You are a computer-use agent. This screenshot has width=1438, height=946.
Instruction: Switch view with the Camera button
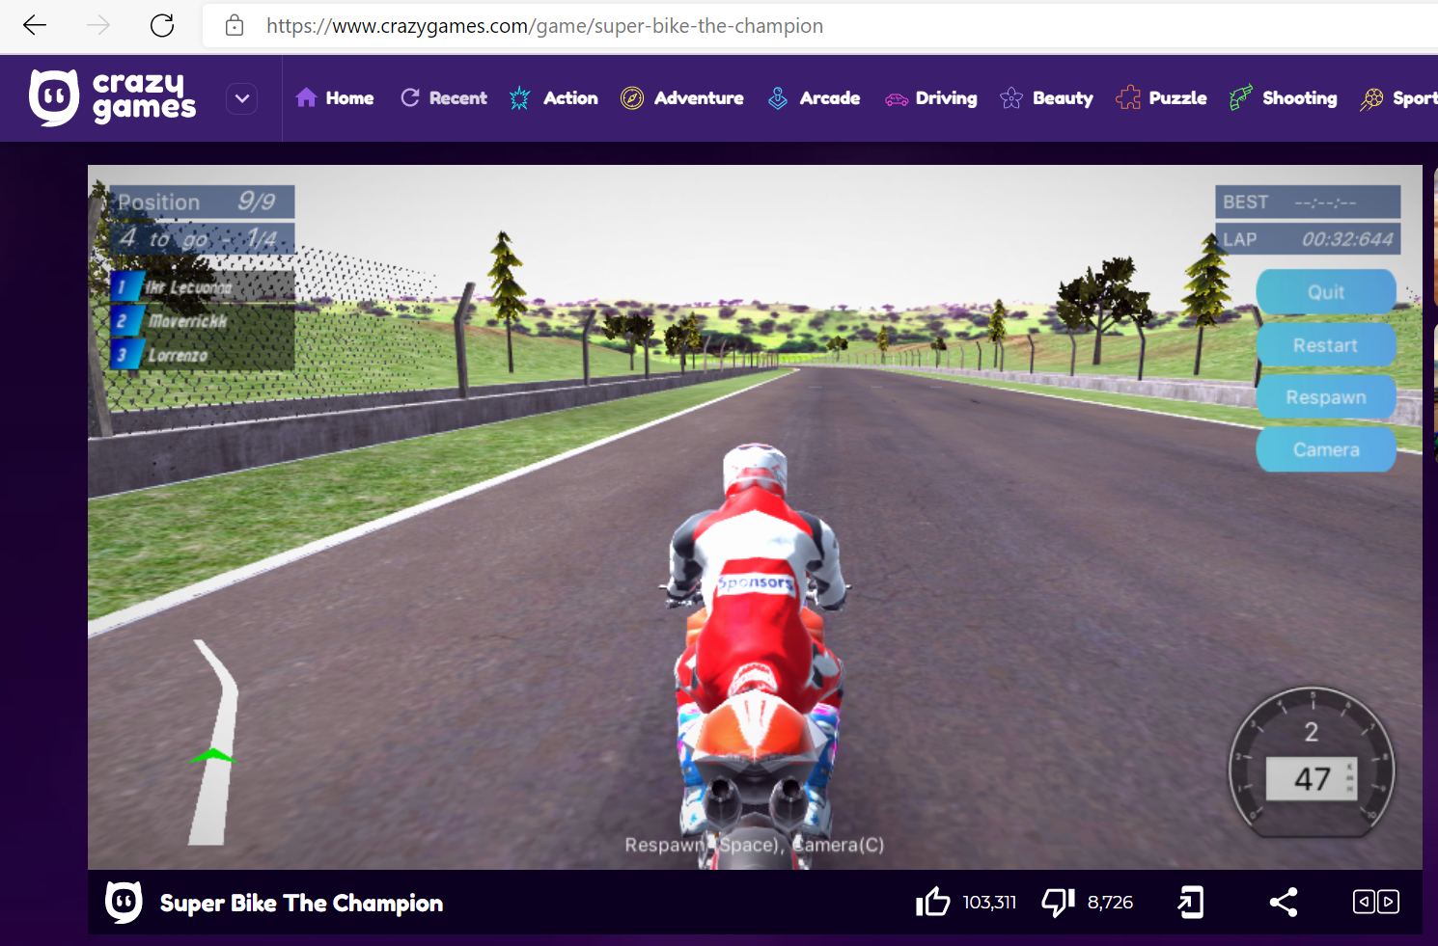click(x=1326, y=449)
